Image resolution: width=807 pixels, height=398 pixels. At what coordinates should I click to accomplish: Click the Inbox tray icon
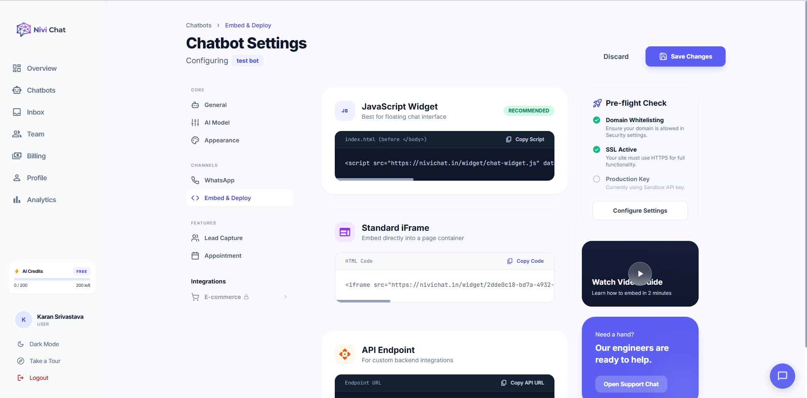[17, 112]
